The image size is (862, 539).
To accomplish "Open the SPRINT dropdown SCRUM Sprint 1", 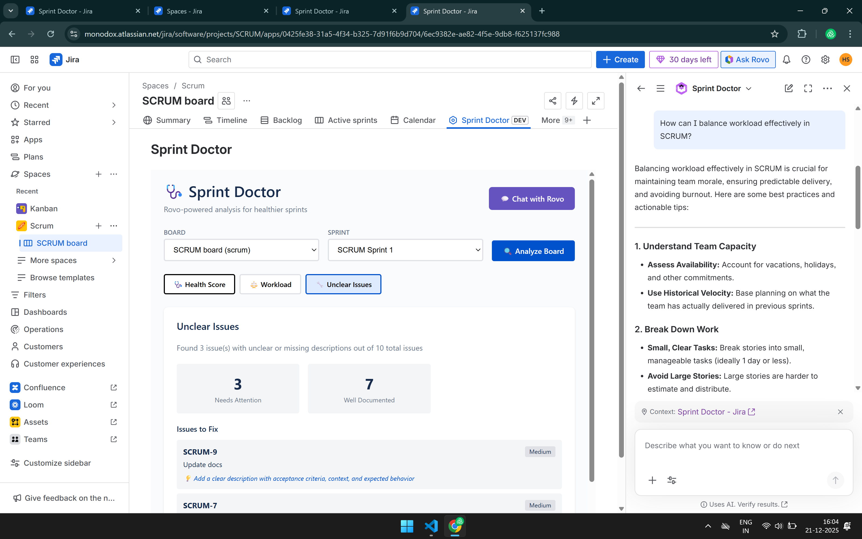I will [405, 250].
